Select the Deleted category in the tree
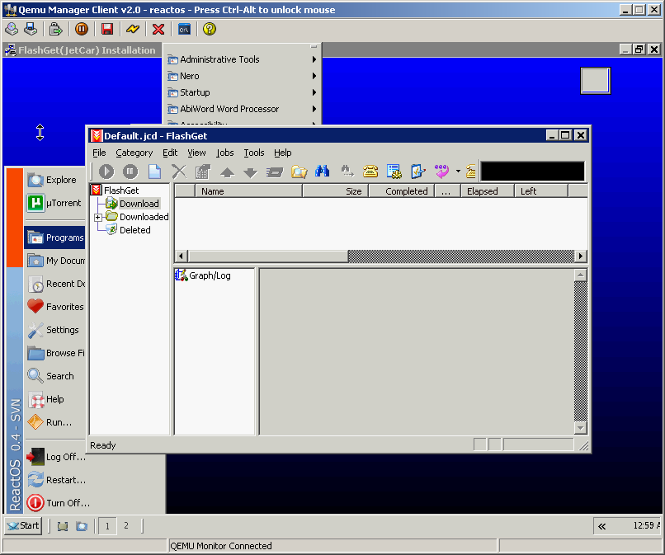Image resolution: width=665 pixels, height=555 pixels. click(134, 230)
